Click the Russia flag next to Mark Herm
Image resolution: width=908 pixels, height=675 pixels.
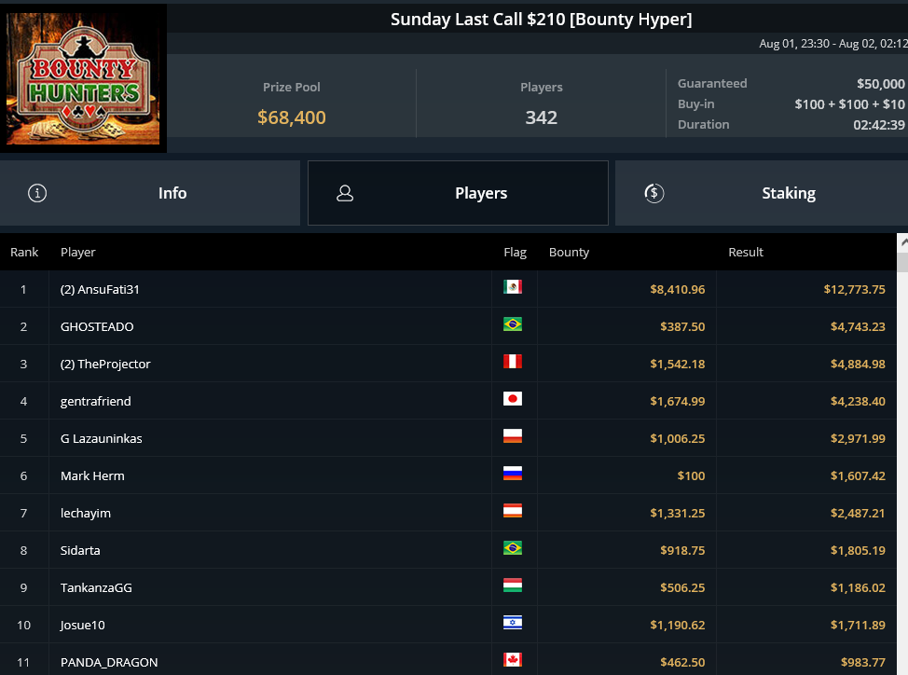pyautogui.click(x=513, y=474)
